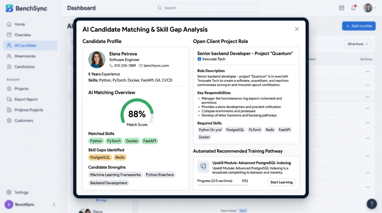
Task: Click the Python (3+ yrs) required skill
Action: click(x=210, y=130)
